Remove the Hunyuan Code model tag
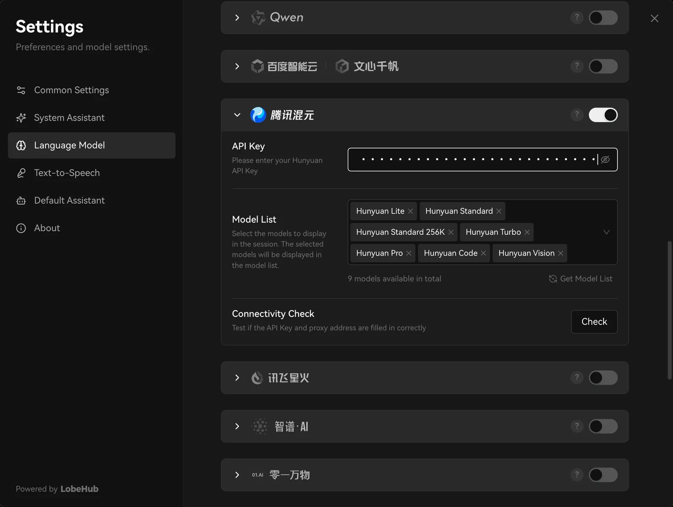 pos(483,253)
